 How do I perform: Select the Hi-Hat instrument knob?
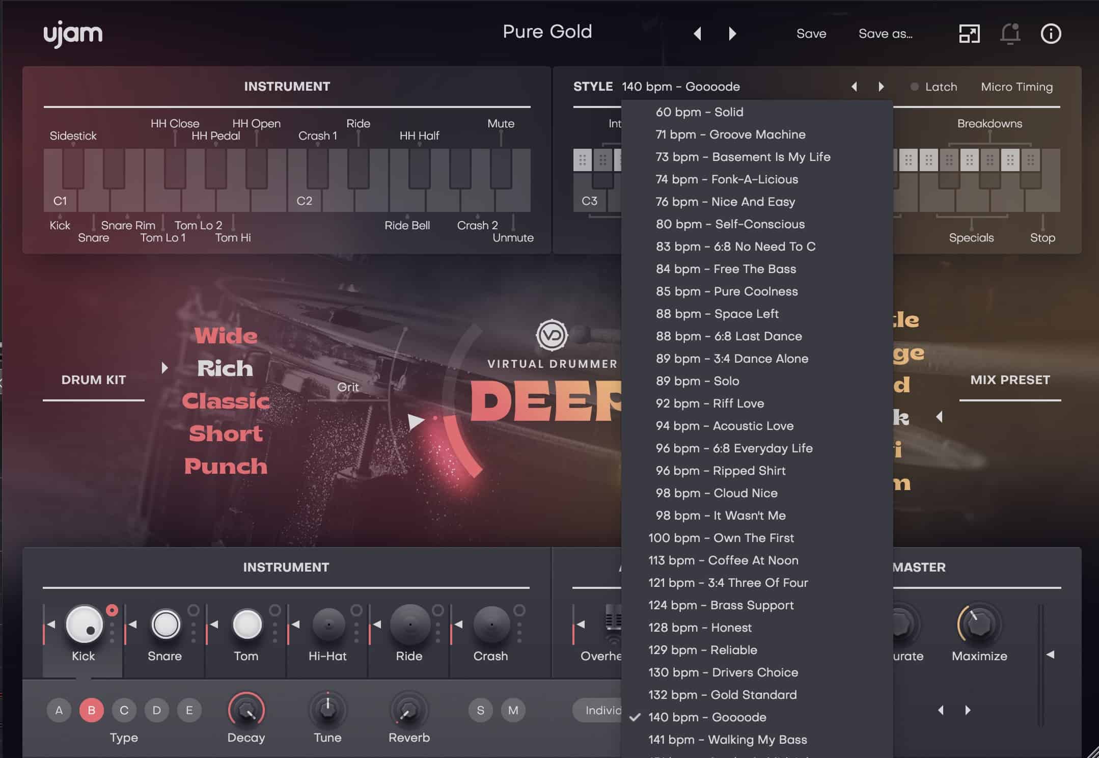328,624
